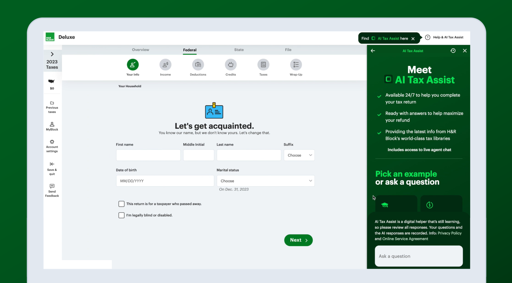Viewport: 512px width, 283px height.
Task: Check the taxpayer who passed away box
Action: [x=122, y=204]
